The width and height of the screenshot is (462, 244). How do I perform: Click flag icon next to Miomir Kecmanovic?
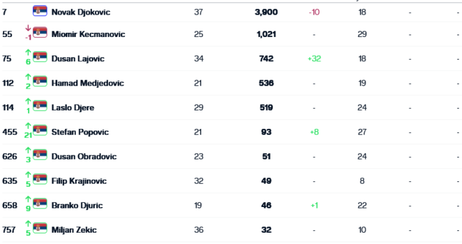(40, 34)
